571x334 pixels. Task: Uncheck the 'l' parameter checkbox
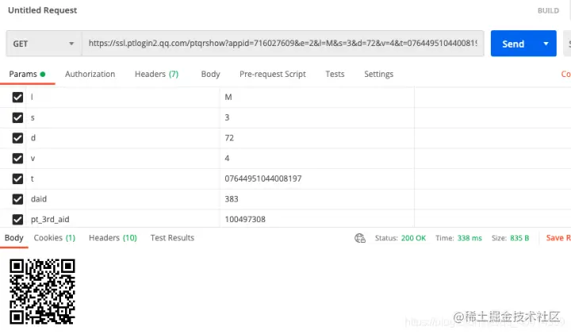(17, 98)
